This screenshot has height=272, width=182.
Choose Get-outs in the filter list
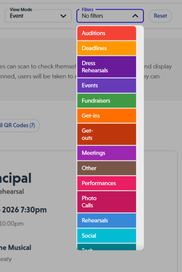tap(106, 134)
